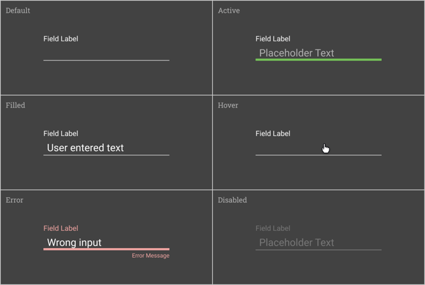Click the 'Active' state heading
Screen dimensions: 425x285
pyautogui.click(x=229, y=11)
